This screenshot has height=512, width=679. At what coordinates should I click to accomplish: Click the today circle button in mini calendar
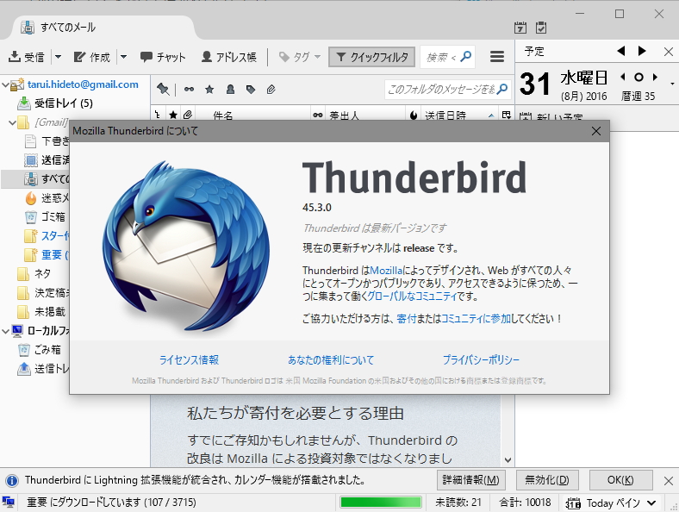click(639, 78)
